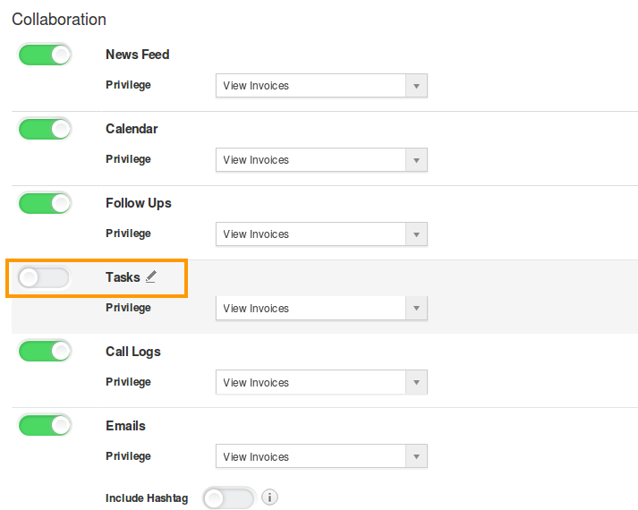
Task: Select the Emails section heading
Action: pyautogui.click(x=125, y=426)
